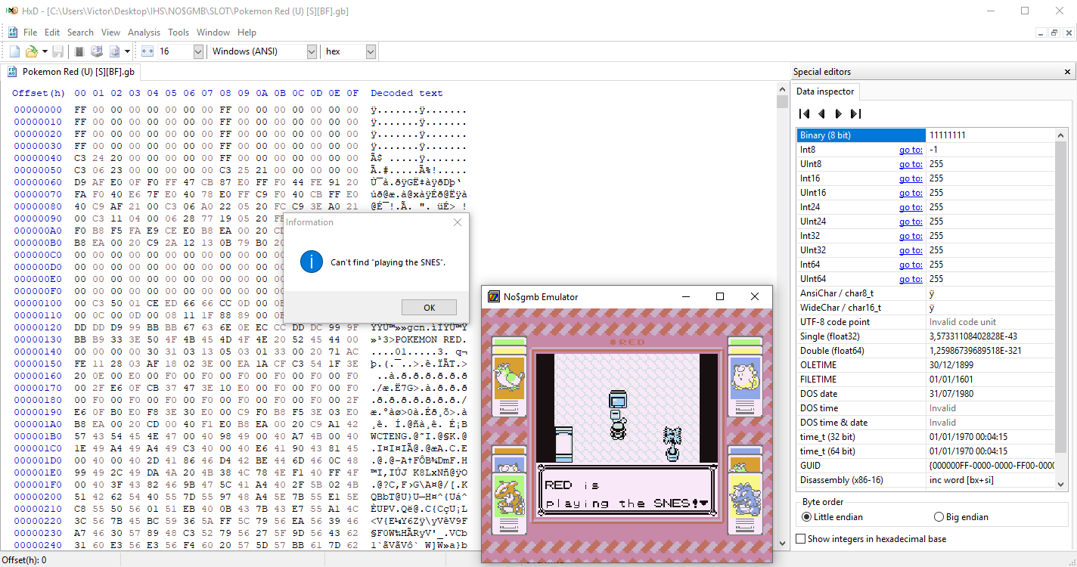Select the DOS date row
The width and height of the screenshot is (1077, 567).
click(926, 394)
